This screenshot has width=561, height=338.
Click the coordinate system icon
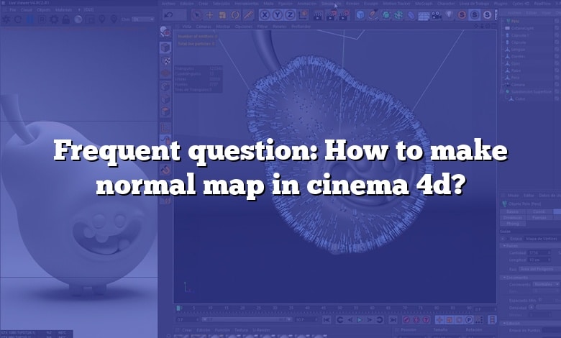click(x=304, y=15)
